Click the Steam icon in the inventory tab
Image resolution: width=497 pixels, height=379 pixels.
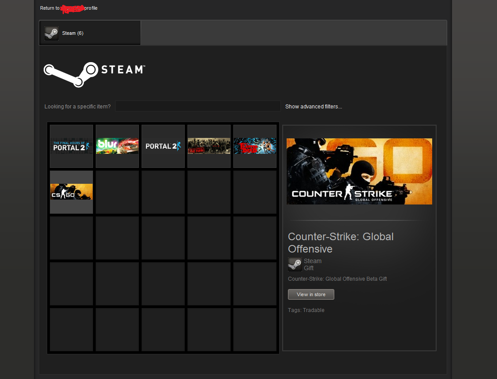coord(52,33)
